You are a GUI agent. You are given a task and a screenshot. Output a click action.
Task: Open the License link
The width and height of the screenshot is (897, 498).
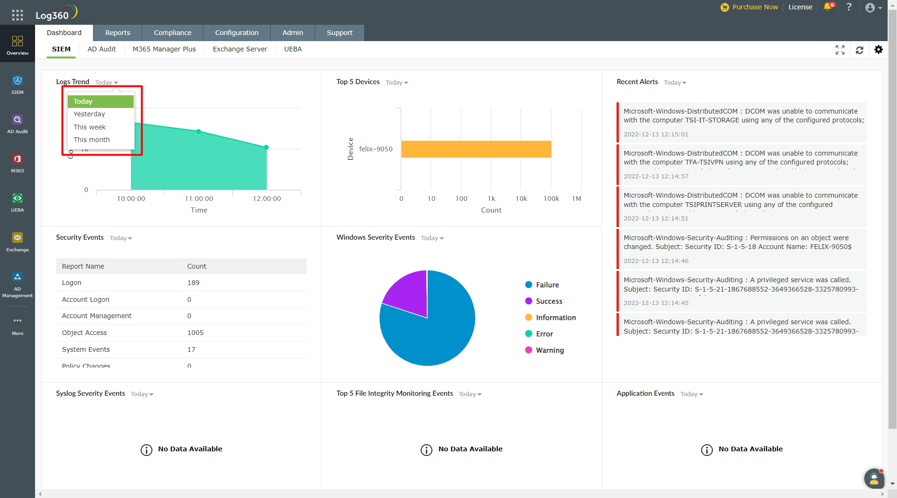click(800, 7)
